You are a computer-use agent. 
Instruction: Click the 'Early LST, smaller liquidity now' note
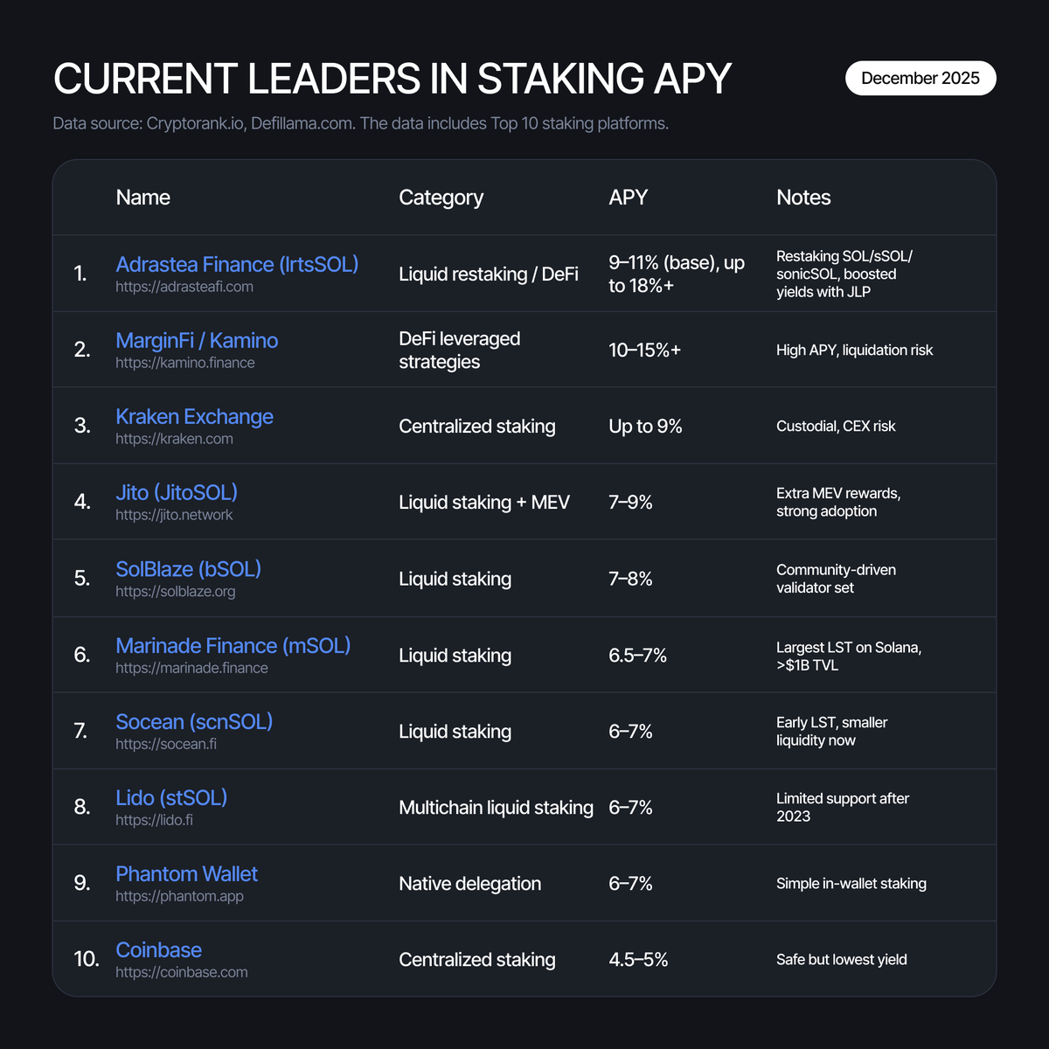click(x=831, y=731)
